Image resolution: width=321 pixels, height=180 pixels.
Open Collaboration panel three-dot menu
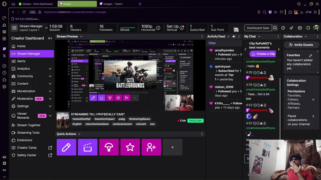[x=317, y=36]
